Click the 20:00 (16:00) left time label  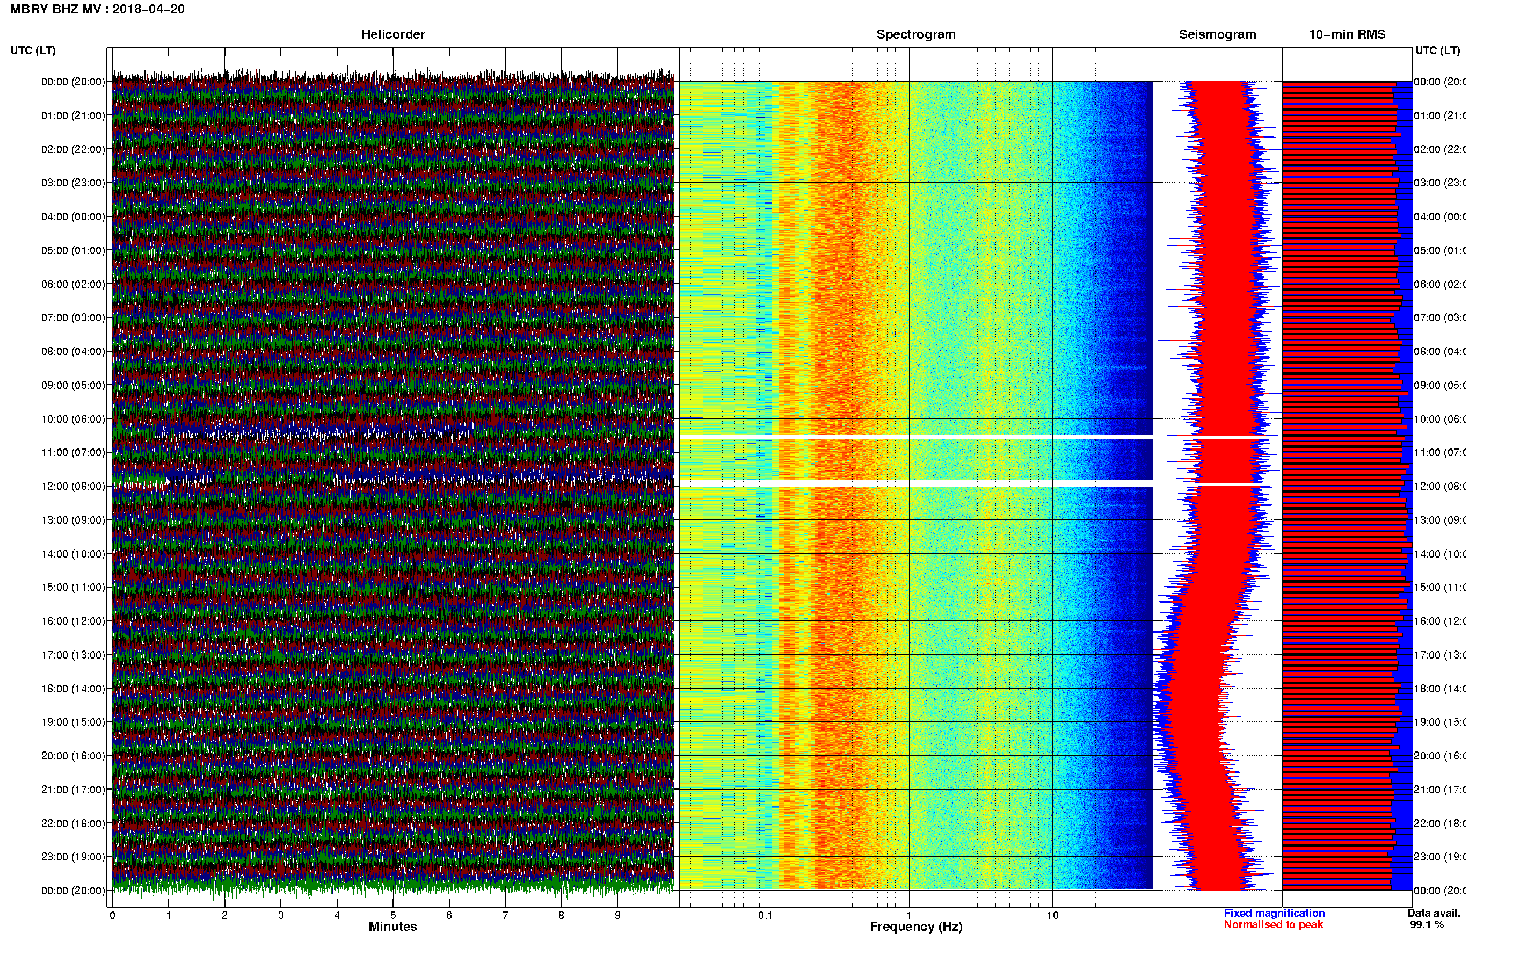(x=73, y=756)
